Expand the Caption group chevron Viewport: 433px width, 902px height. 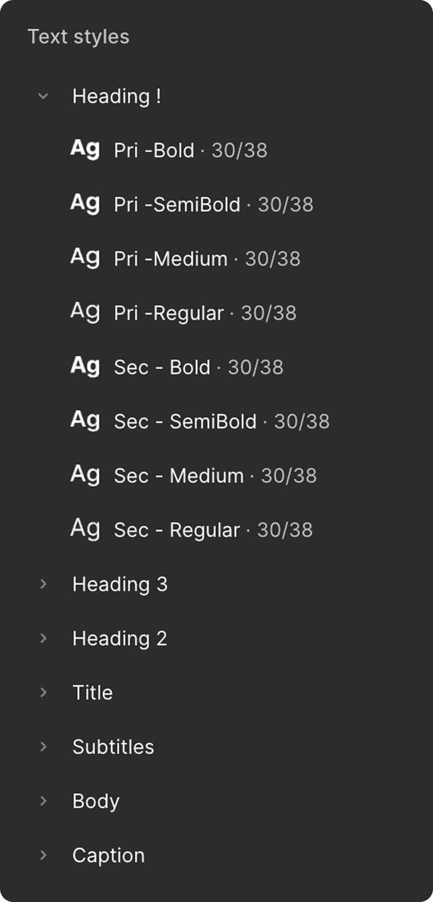point(43,855)
